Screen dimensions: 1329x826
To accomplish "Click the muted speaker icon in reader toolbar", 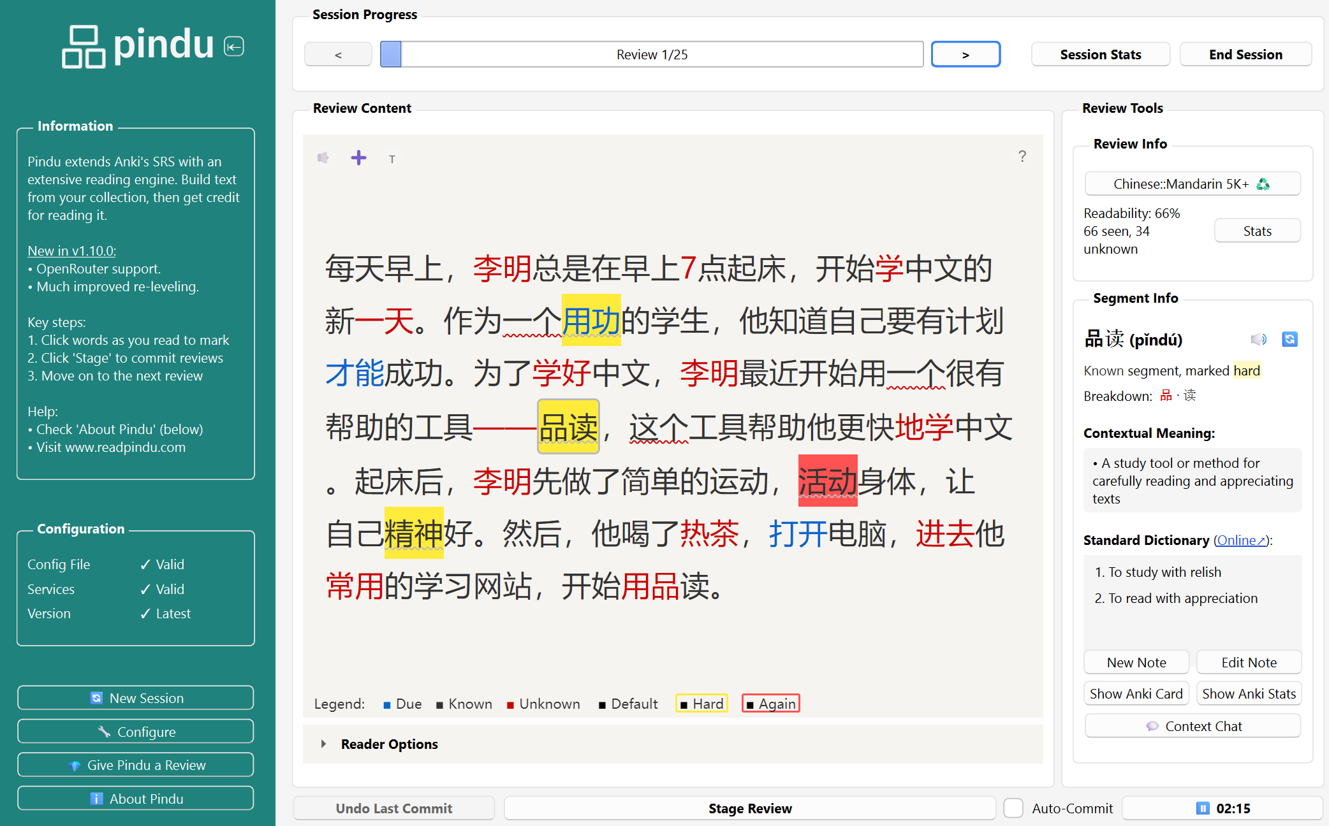I will point(323,157).
